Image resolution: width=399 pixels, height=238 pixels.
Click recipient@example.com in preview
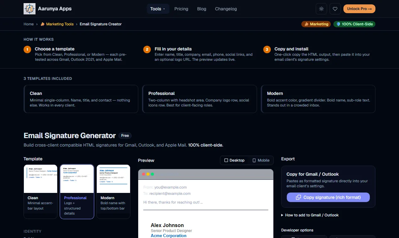click(x=170, y=194)
